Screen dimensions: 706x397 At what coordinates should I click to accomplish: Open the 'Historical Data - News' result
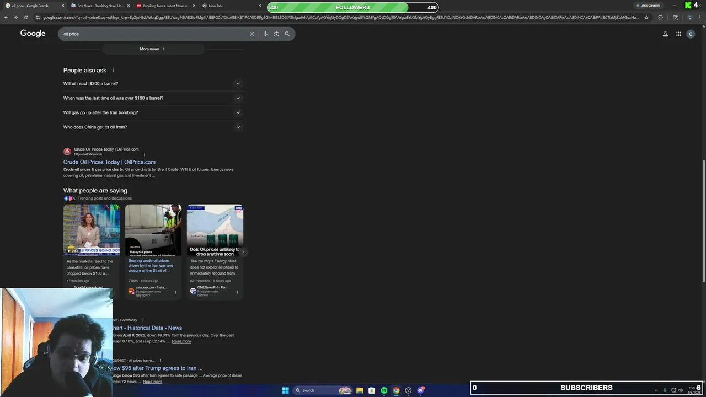147,328
